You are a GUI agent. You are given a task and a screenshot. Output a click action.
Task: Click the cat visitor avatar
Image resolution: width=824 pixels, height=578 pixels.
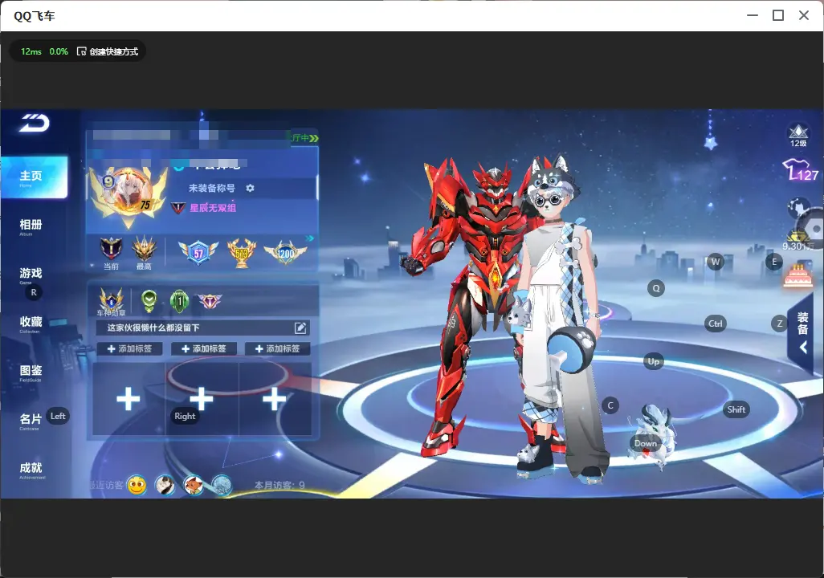pyautogui.click(x=165, y=485)
